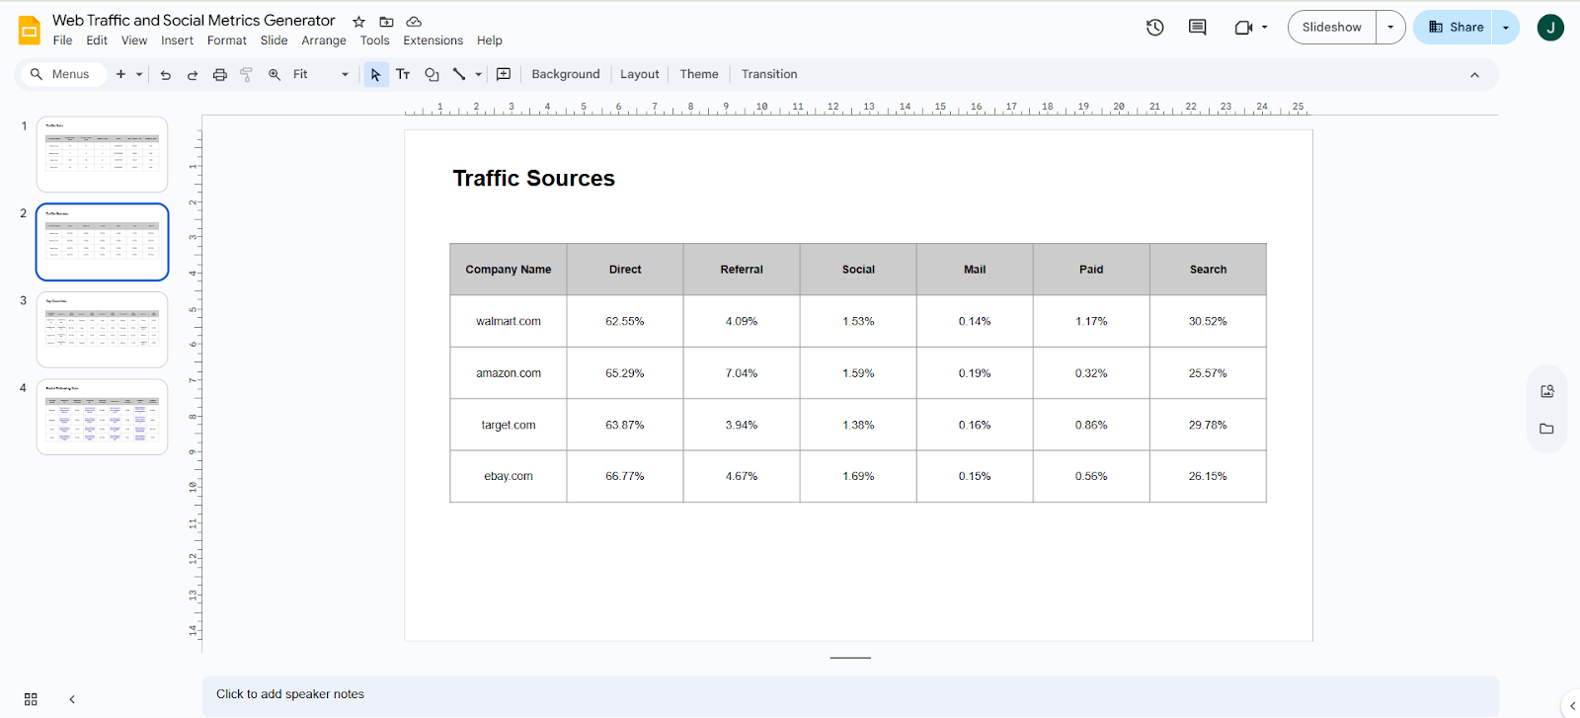Click the presentation title text
The image size is (1580, 718).
click(x=194, y=20)
